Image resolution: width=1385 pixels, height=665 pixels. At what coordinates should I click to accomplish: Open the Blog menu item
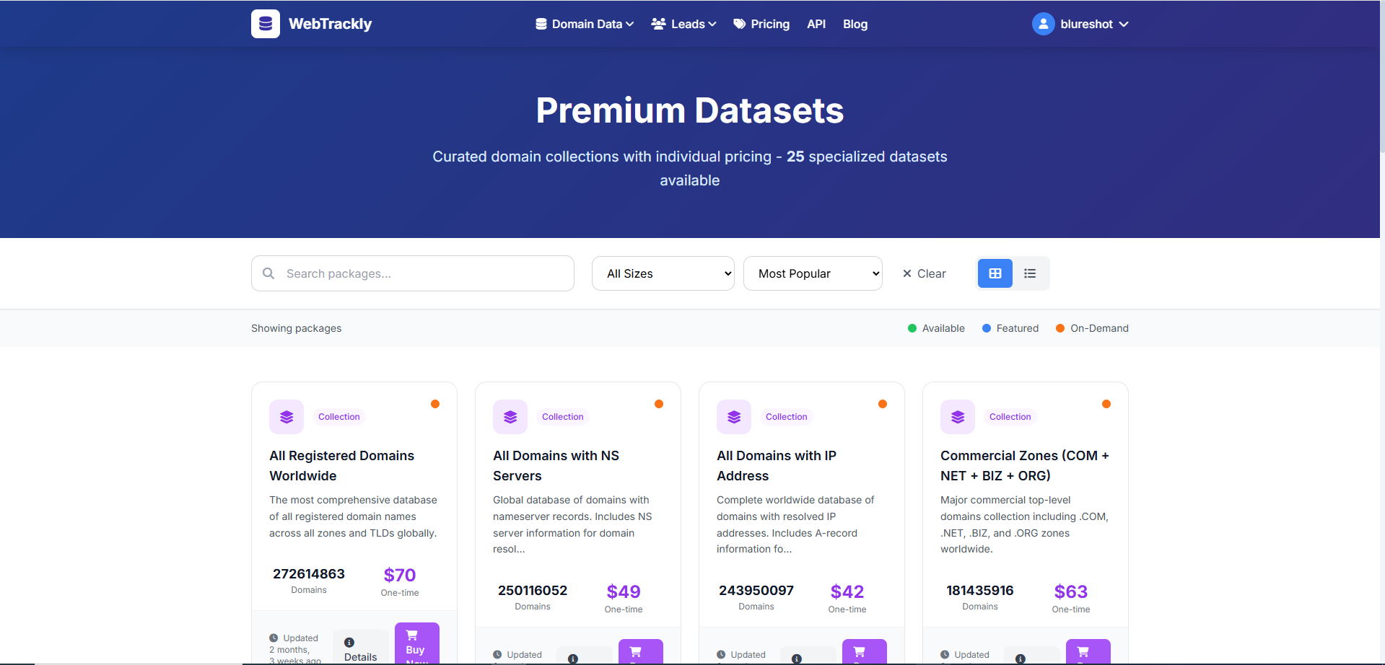click(x=855, y=24)
